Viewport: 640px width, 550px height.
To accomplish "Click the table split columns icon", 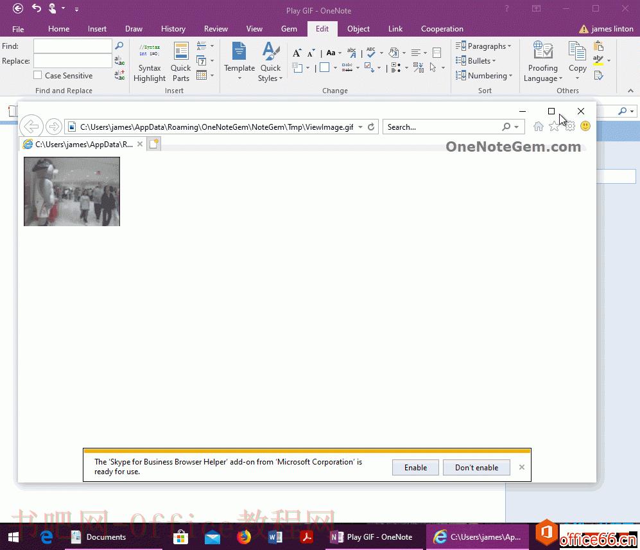I will tap(419, 67).
